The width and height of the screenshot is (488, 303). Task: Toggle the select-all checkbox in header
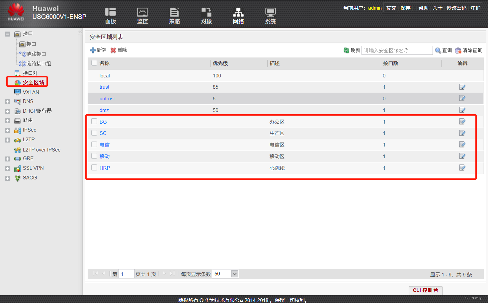pos(94,63)
